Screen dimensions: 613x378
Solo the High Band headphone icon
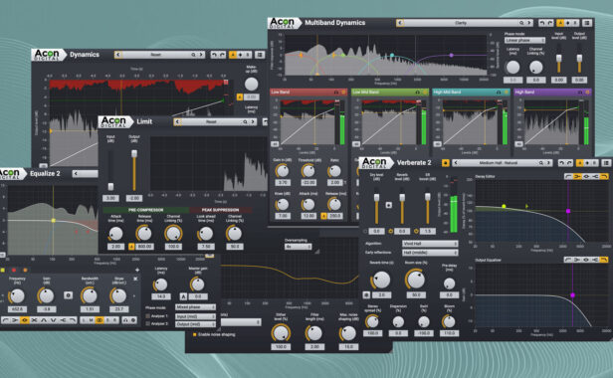click(580, 93)
